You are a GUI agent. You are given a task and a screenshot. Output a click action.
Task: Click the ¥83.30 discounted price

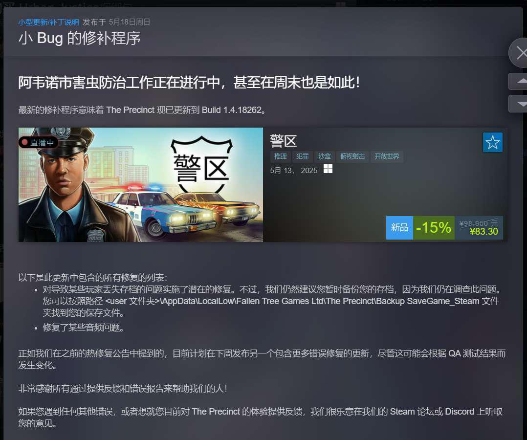pyautogui.click(x=483, y=232)
